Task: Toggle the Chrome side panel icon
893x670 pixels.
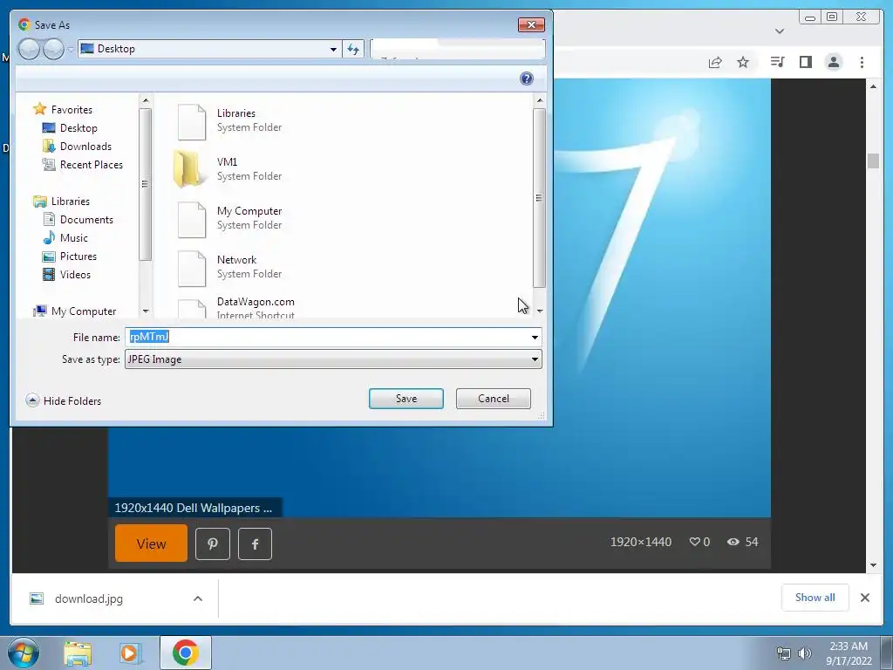Action: coord(805,62)
